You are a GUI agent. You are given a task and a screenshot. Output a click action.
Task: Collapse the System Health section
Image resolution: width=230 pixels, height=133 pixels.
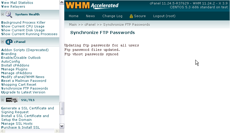[2, 14]
